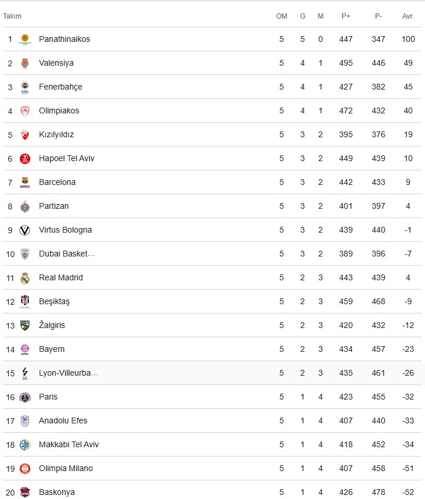Select the Lyon-Villeurbanne highlighted row
The height and width of the screenshot is (499, 425).
(213, 373)
